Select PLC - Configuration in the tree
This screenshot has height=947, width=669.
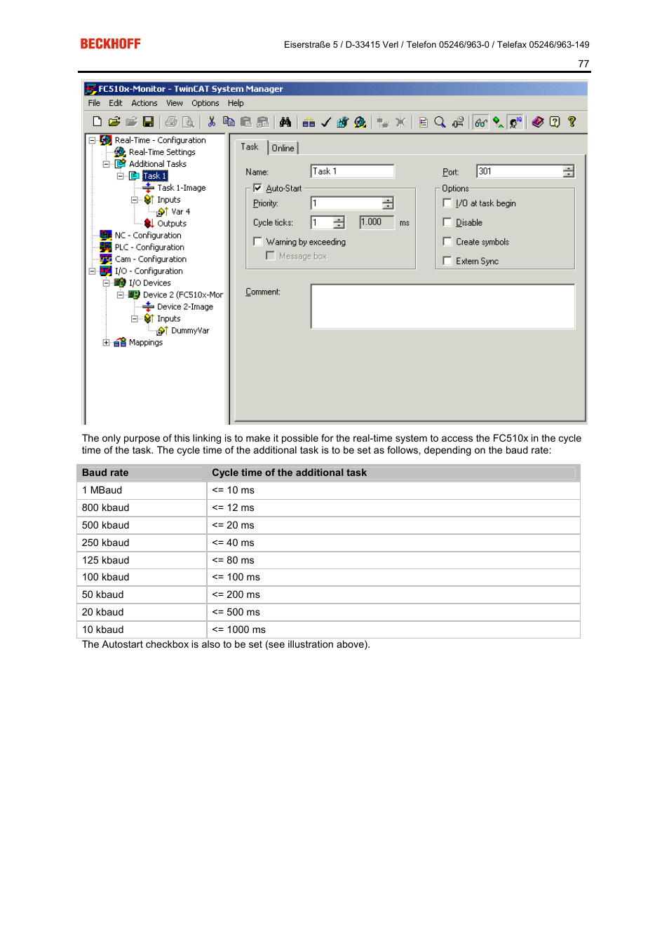click(x=149, y=247)
